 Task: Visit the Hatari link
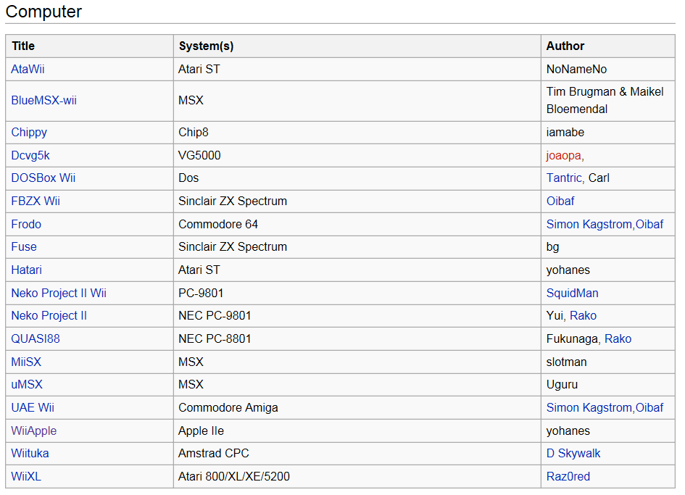click(26, 270)
